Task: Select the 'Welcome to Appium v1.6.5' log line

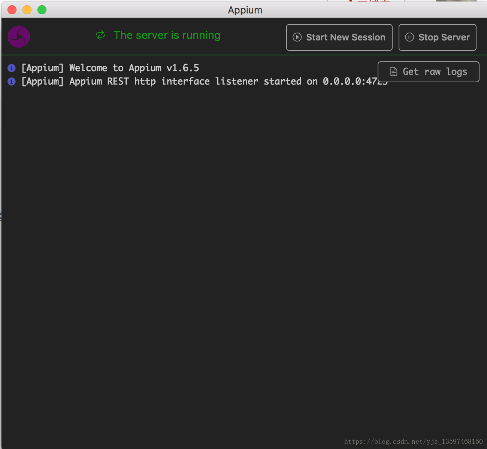Action: click(110, 68)
